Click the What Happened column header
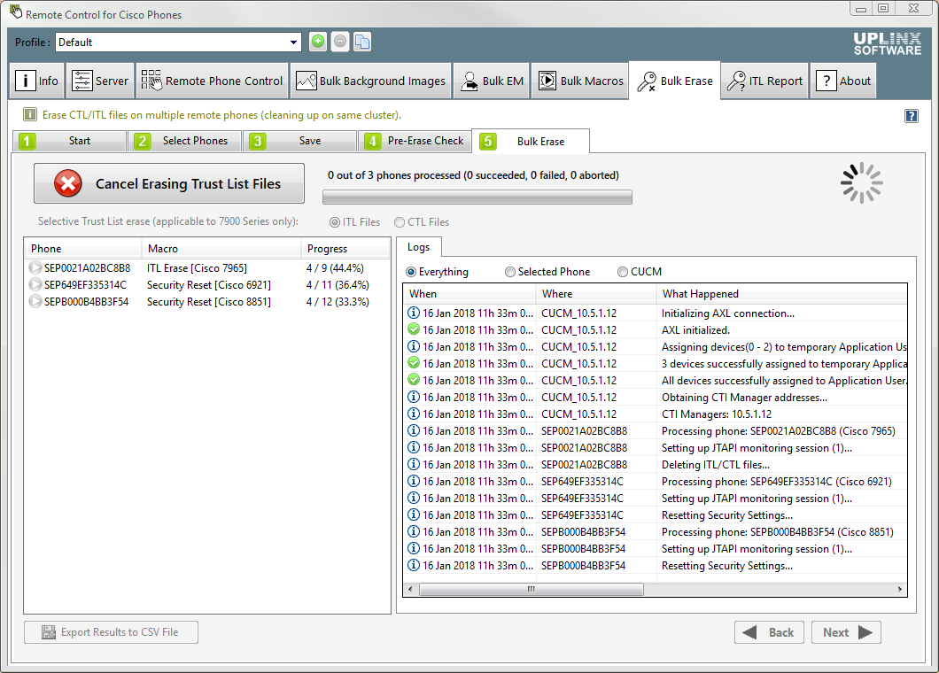This screenshot has height=673, width=939. pyautogui.click(x=781, y=294)
